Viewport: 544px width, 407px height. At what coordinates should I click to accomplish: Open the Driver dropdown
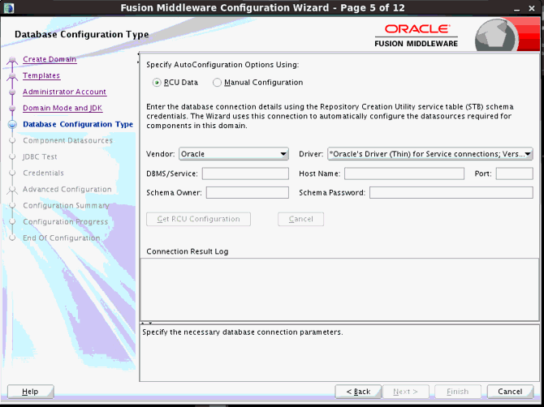pyautogui.click(x=430, y=154)
